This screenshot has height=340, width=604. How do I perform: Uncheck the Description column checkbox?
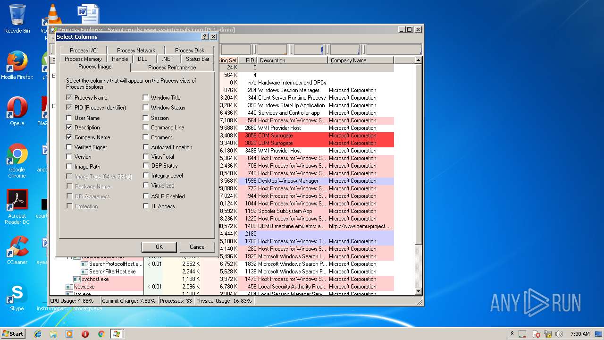(69, 127)
